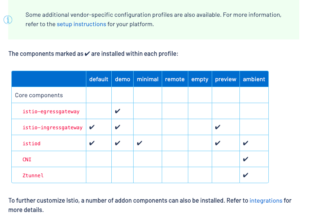Click the default checkmark in the istio-ingressgateway row
The height and width of the screenshot is (221, 309).
pyautogui.click(x=92, y=127)
